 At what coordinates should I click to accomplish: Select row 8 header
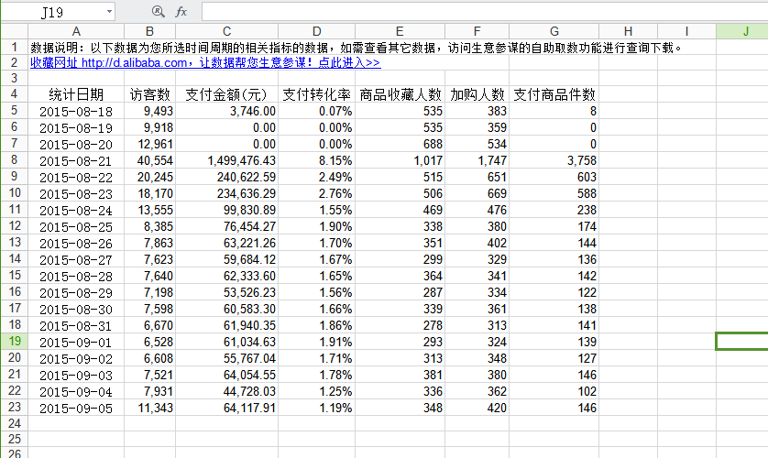point(14,159)
